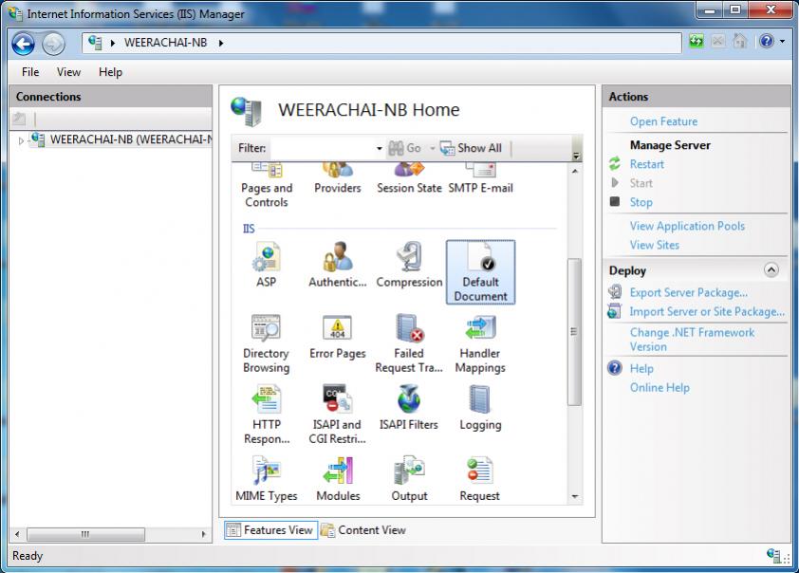Open Failed Request Tracing feature

409,343
